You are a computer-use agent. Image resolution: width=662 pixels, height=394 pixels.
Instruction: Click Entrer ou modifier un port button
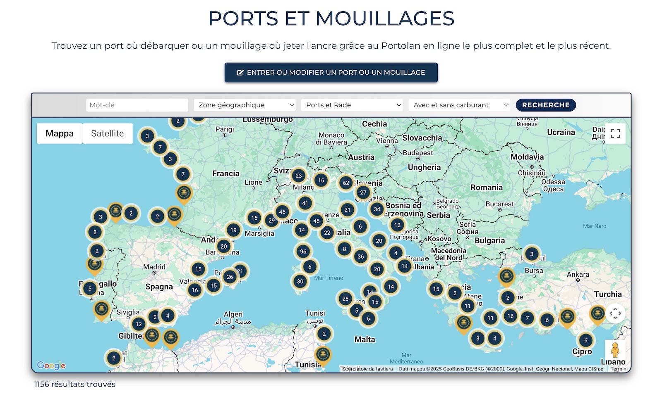[x=331, y=72]
